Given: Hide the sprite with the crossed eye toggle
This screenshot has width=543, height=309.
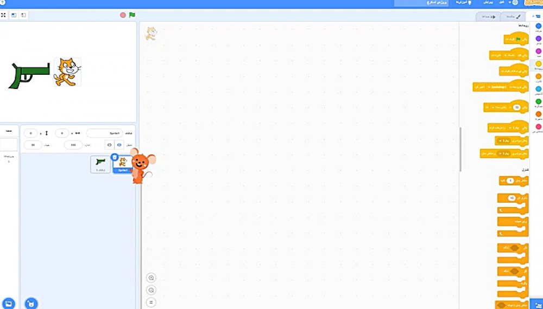Looking at the screenshot, I should click(109, 145).
